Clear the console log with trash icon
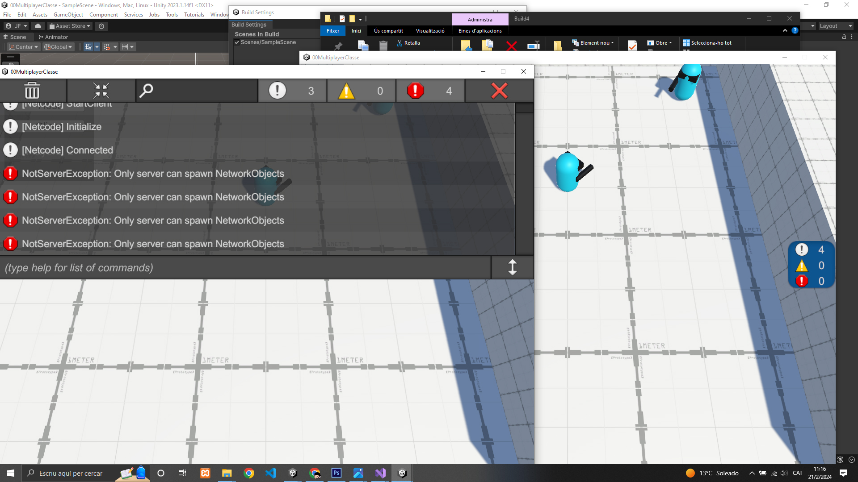Screen dimensions: 858x482 click(x=32, y=91)
